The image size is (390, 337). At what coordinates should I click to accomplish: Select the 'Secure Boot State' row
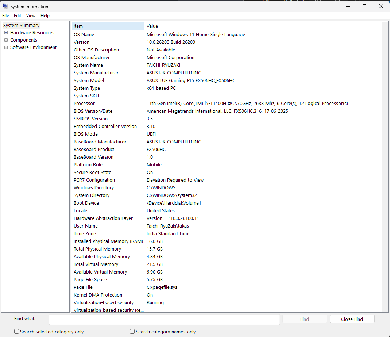coord(216,173)
